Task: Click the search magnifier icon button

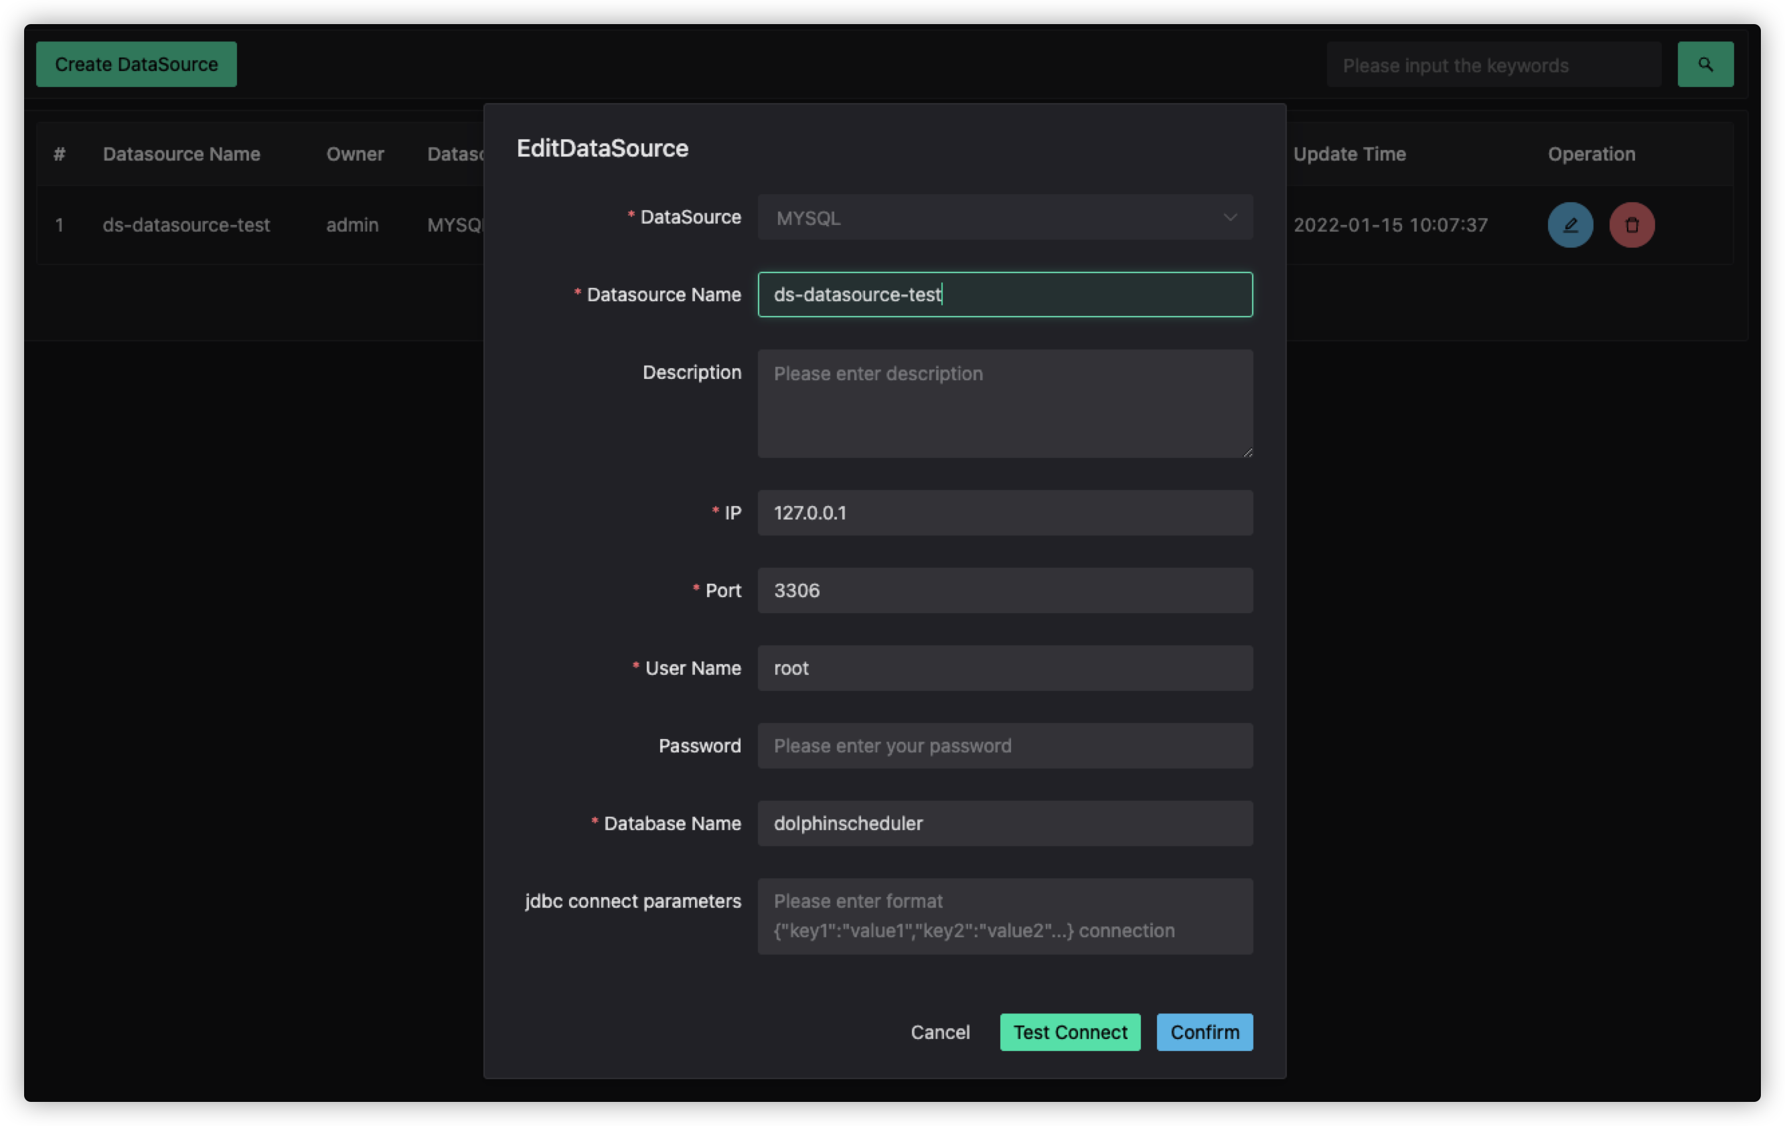Action: coord(1705,64)
